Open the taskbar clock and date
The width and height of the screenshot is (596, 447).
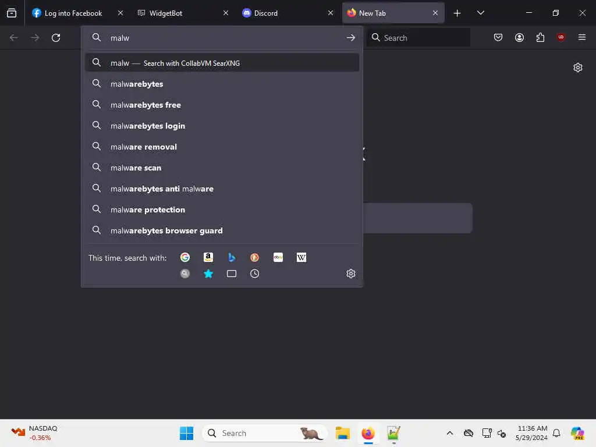click(x=531, y=433)
